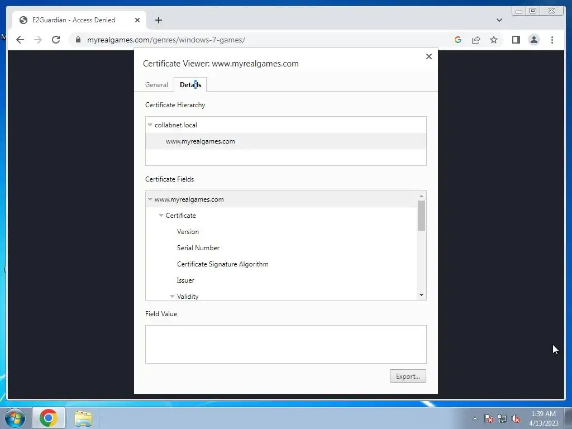
Task: Share this page using the share icon
Action: point(476,40)
